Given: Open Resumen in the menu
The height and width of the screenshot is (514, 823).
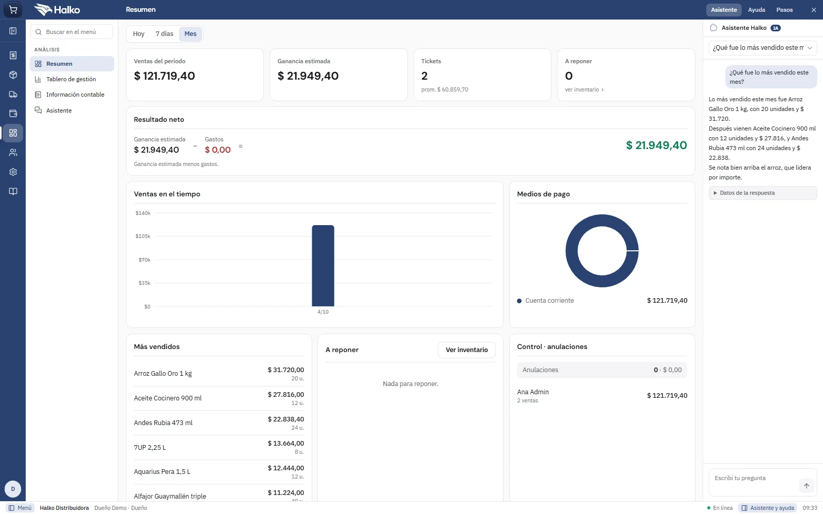Looking at the screenshot, I should tap(72, 64).
